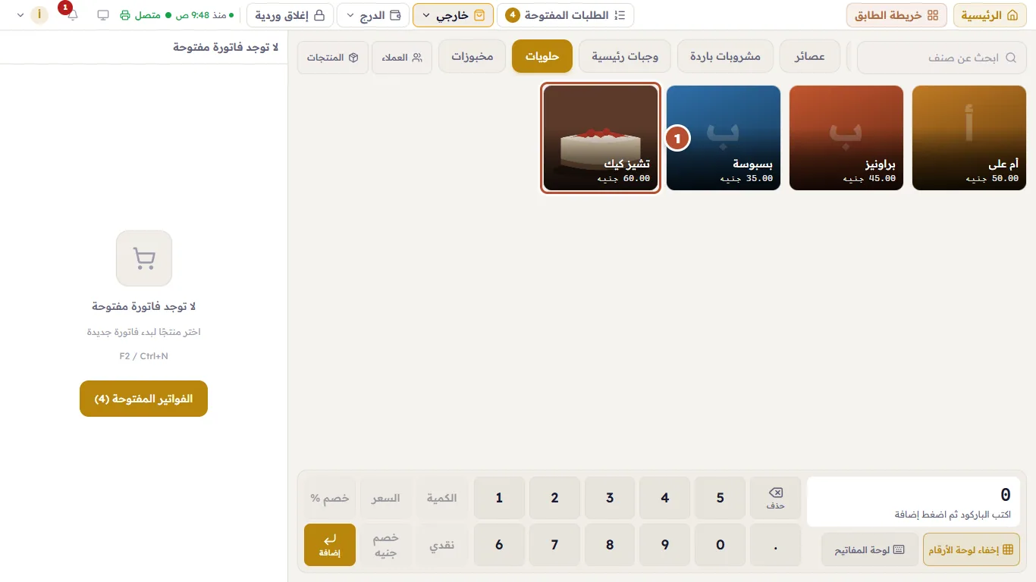Click the barcode input field showing 0
Image resolution: width=1036 pixels, height=582 pixels.
pos(913,502)
